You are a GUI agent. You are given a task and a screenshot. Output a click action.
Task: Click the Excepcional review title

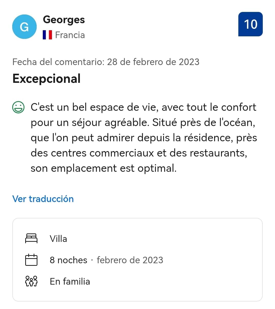click(47, 79)
